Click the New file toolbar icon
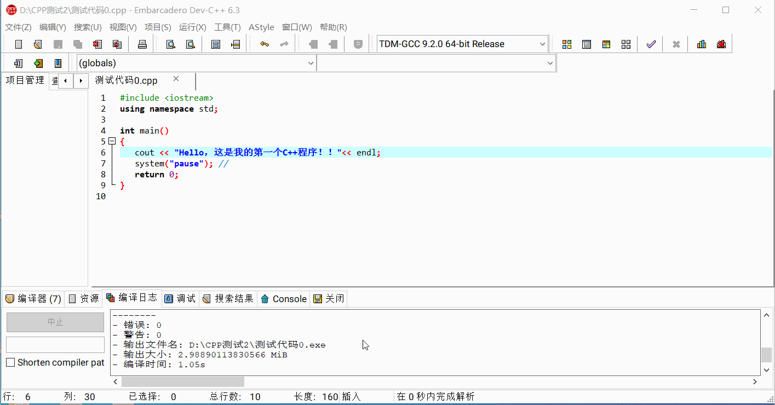 click(x=19, y=44)
